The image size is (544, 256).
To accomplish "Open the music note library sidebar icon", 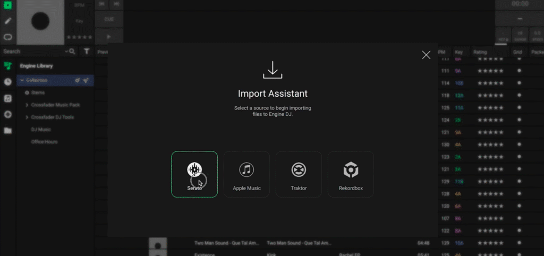I will [7, 98].
